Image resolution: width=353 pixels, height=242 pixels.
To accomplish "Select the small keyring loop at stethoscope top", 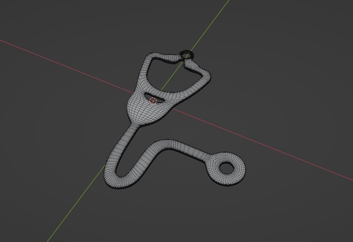I will pyautogui.click(x=186, y=55).
